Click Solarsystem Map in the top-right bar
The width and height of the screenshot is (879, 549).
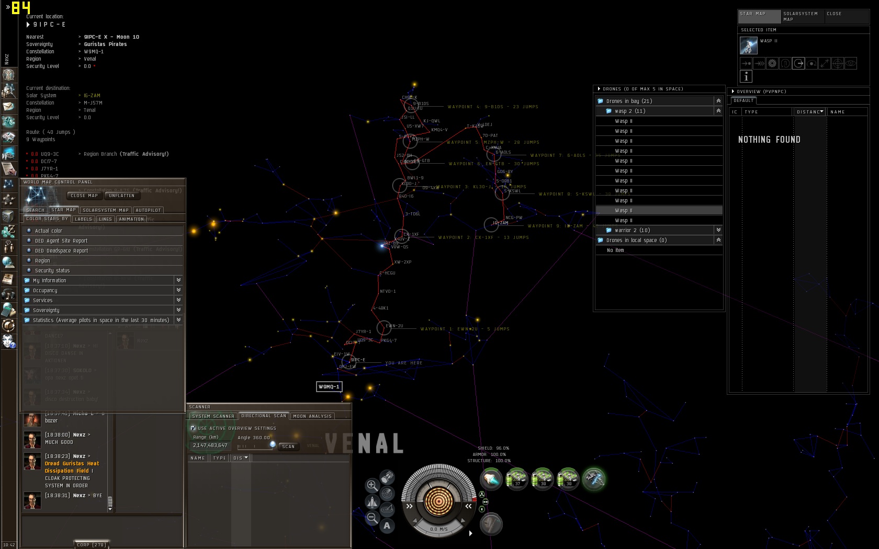[x=802, y=16]
